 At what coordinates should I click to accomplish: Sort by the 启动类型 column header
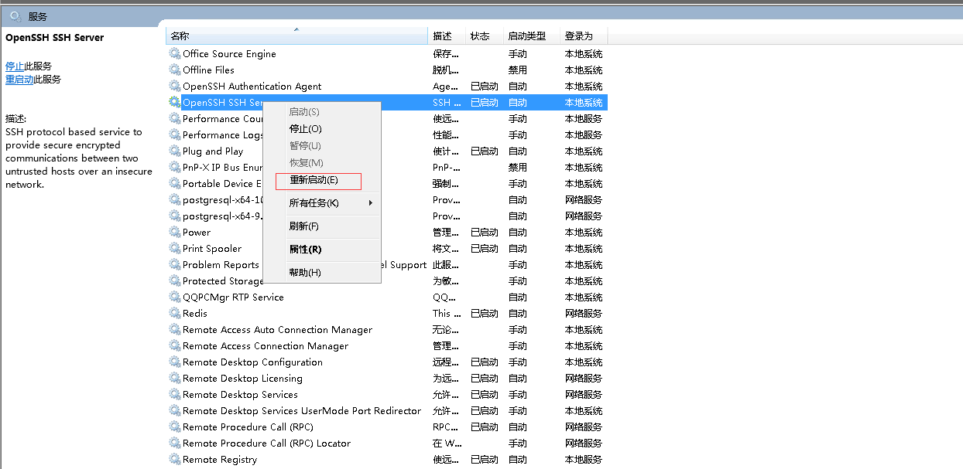click(526, 36)
